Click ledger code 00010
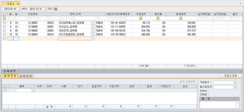 51,23
